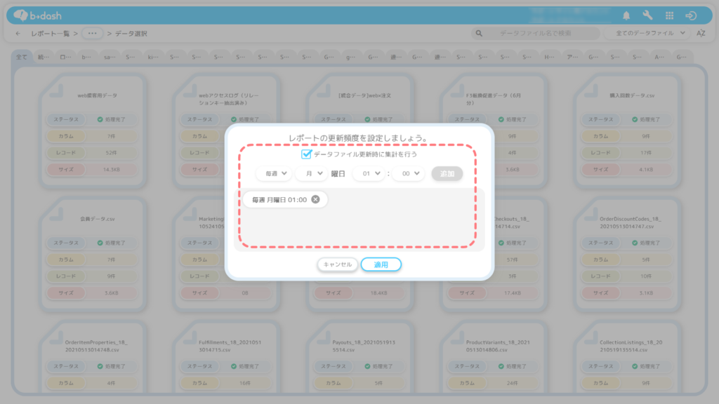
Task: Select the b… tab
Action: [86, 58]
